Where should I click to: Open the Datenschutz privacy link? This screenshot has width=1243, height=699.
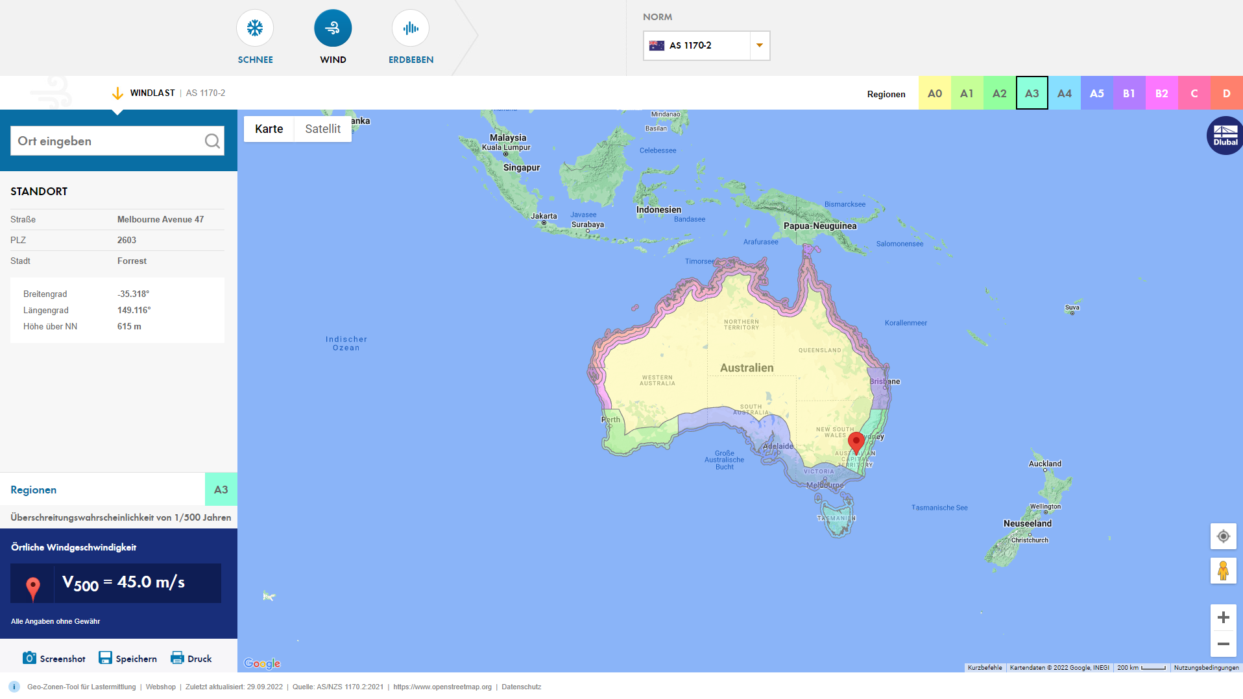[x=521, y=687]
